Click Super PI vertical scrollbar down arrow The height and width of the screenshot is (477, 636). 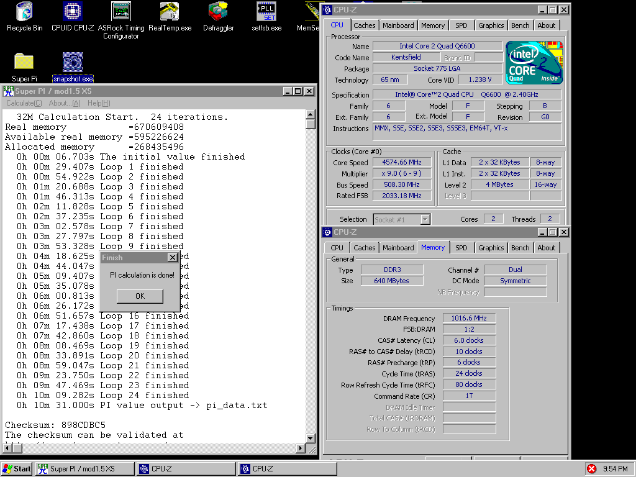click(311, 438)
